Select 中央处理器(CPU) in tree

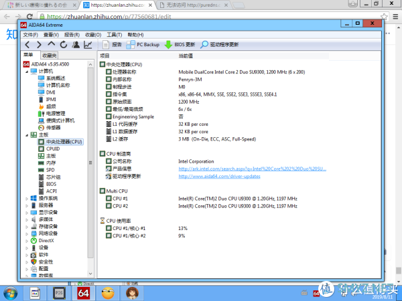coord(60,142)
